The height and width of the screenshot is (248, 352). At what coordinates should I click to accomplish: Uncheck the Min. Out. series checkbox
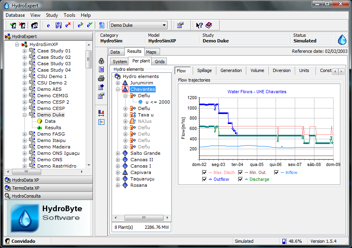pyautogui.click(x=240, y=172)
